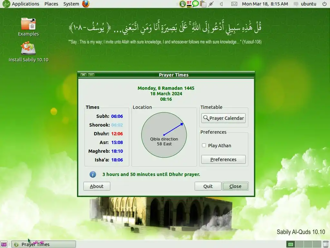Image resolution: width=330 pixels, height=248 pixels.
Task: Open the Prayer Calendar timetable
Action: [223, 118]
